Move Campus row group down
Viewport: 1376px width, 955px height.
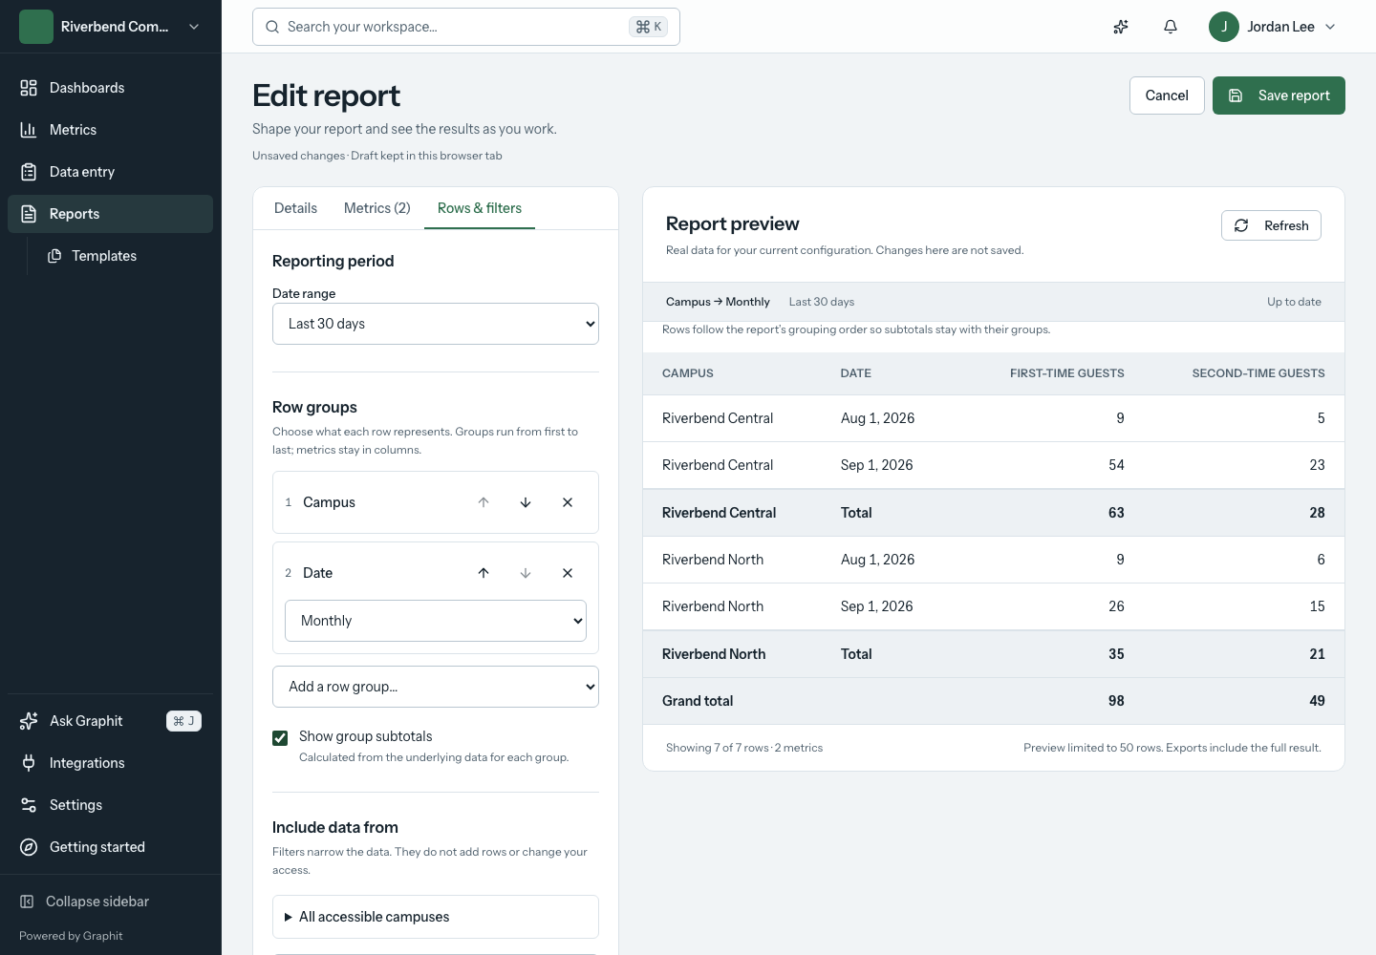tap(526, 502)
